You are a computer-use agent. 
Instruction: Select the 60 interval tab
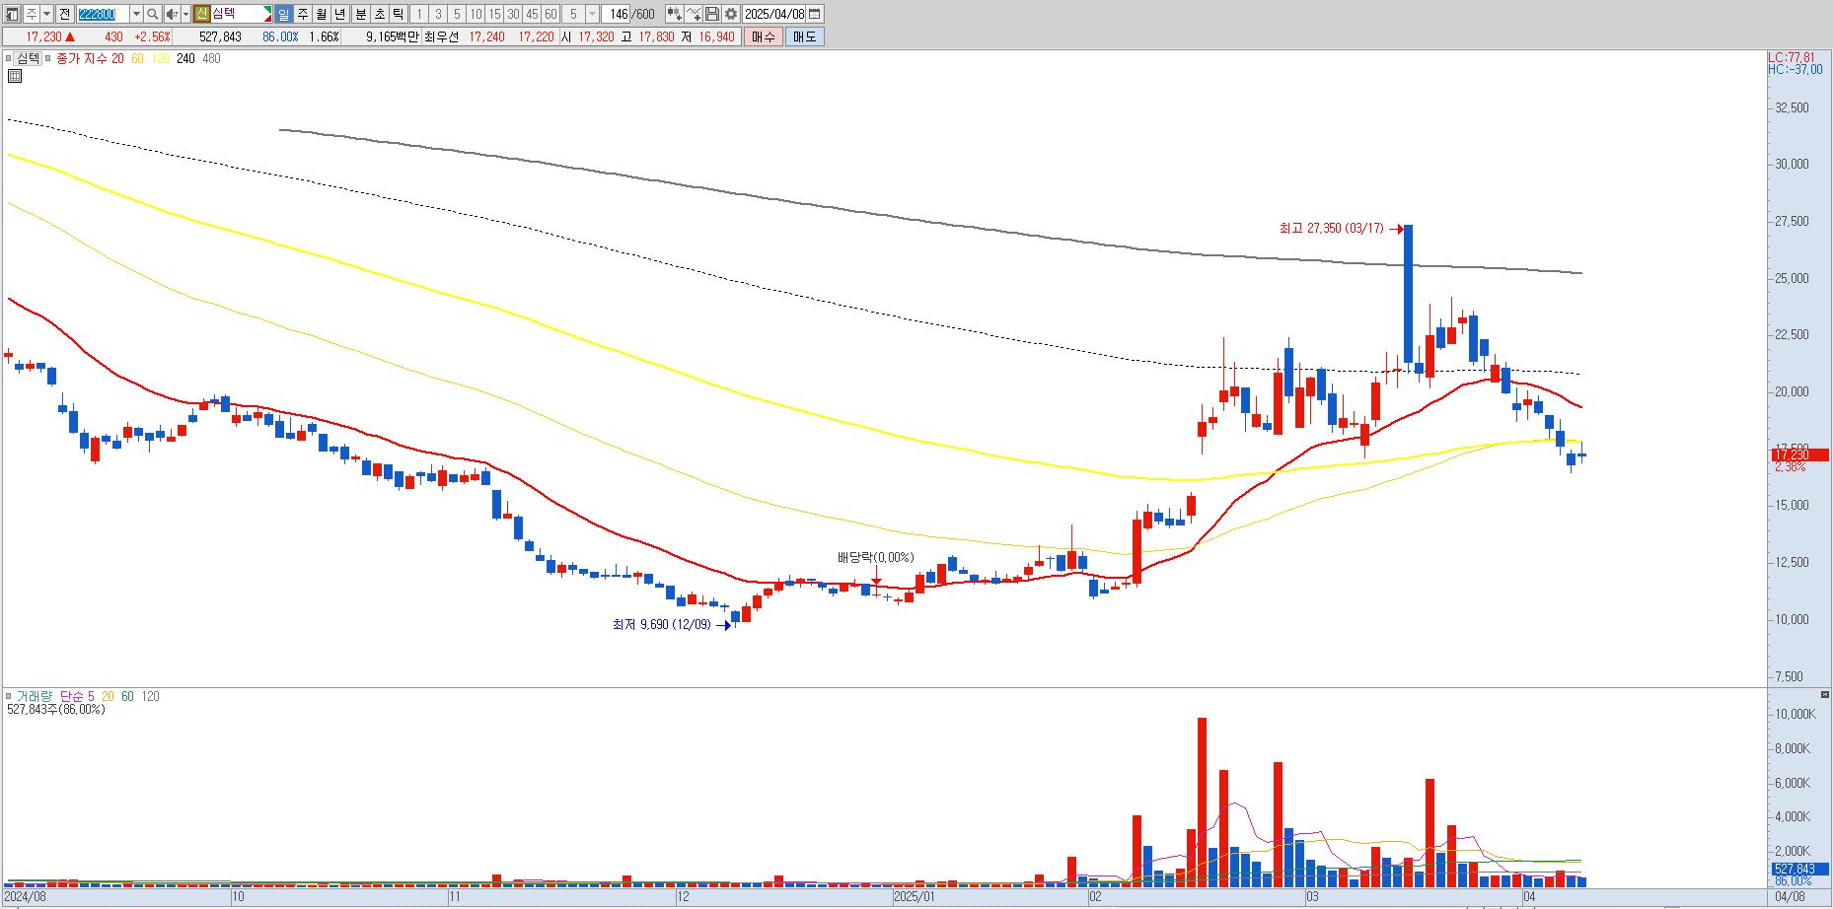pyautogui.click(x=550, y=14)
